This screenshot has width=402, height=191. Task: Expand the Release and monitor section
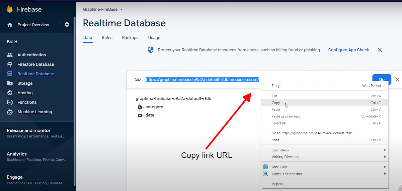point(37,133)
